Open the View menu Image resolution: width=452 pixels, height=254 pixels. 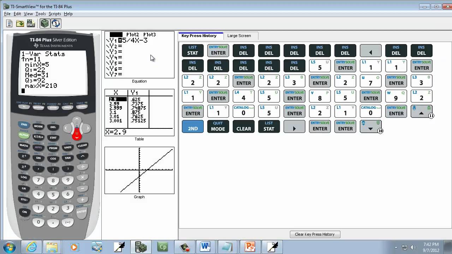28,14
